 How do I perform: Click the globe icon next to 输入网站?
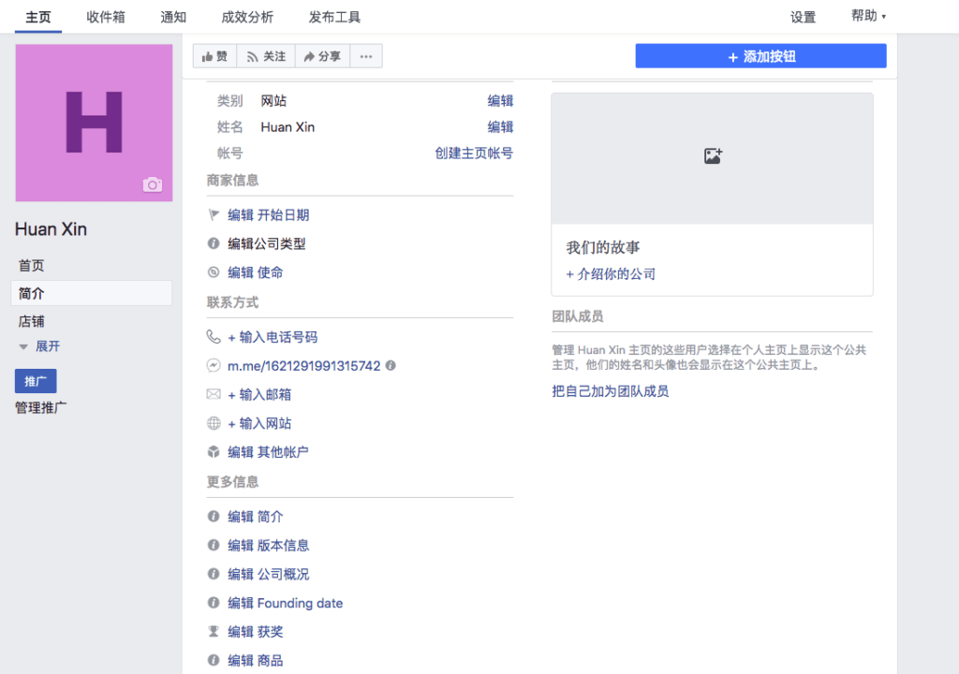click(x=214, y=424)
